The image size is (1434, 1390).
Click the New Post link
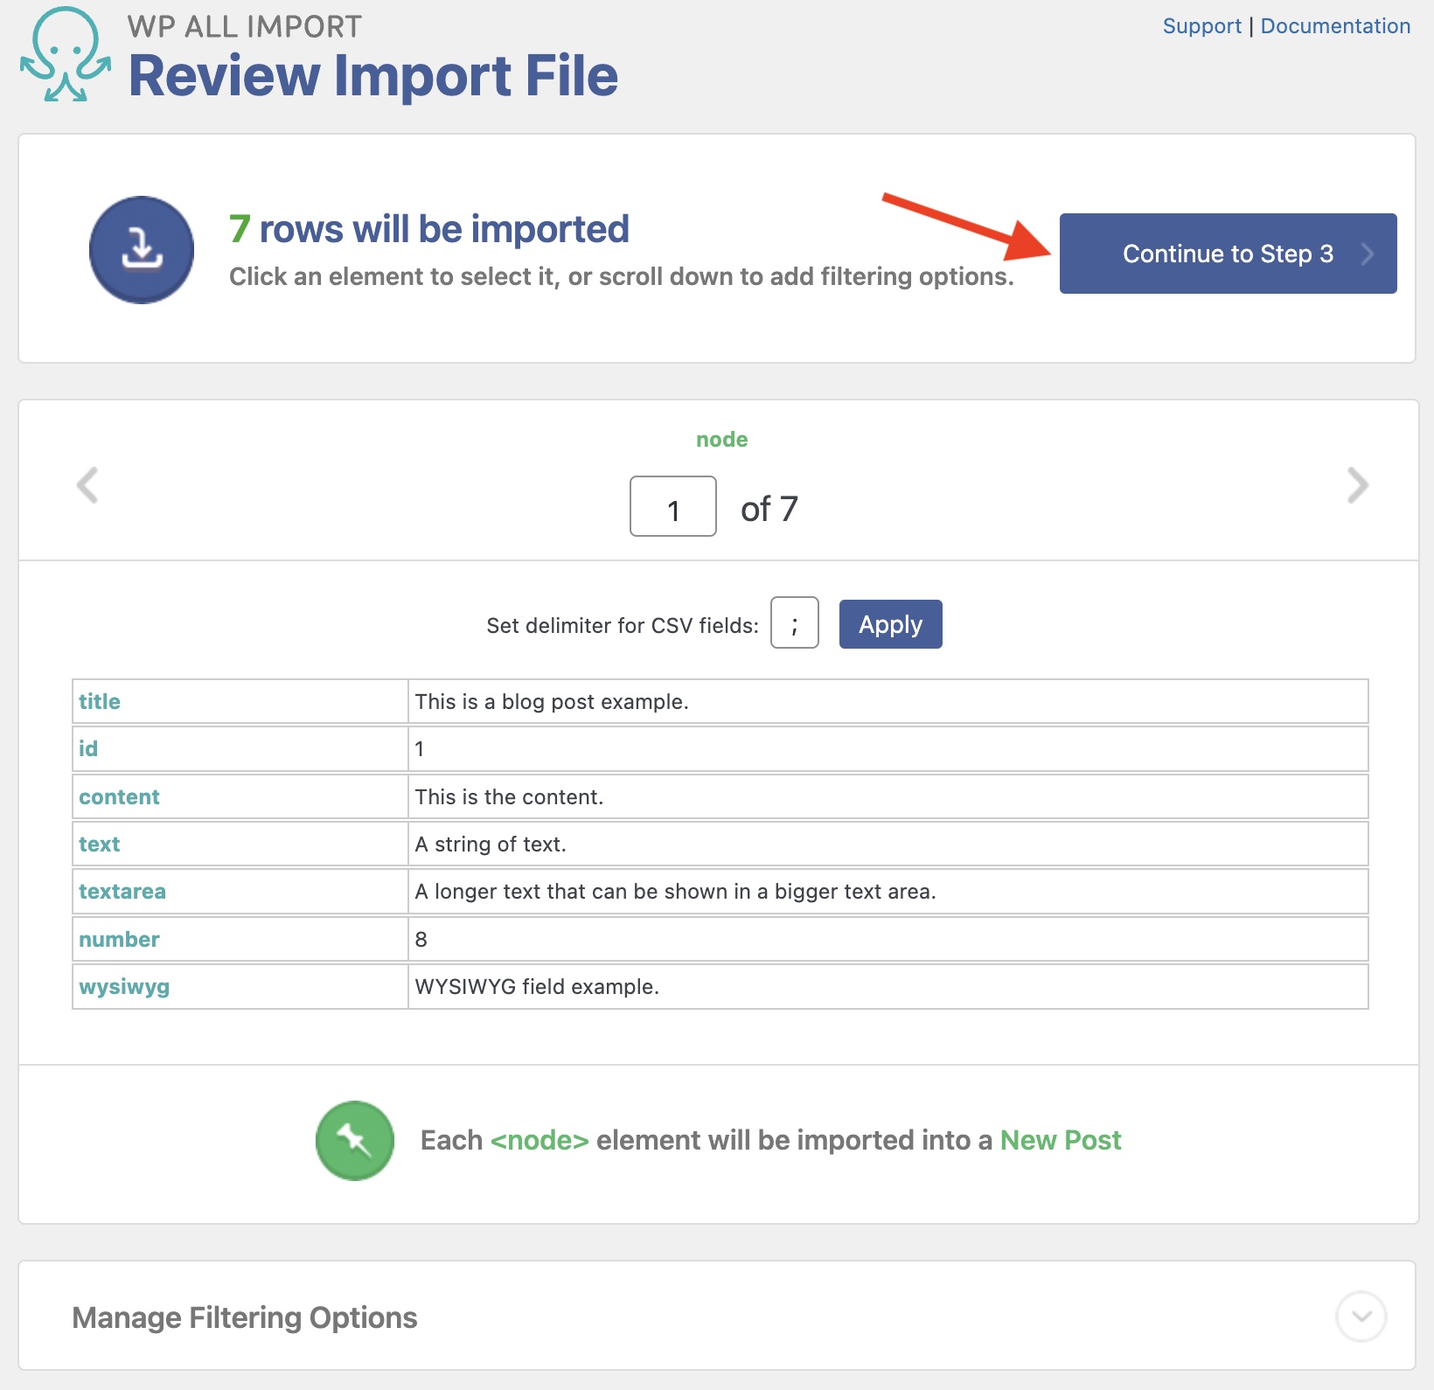click(x=1060, y=1140)
